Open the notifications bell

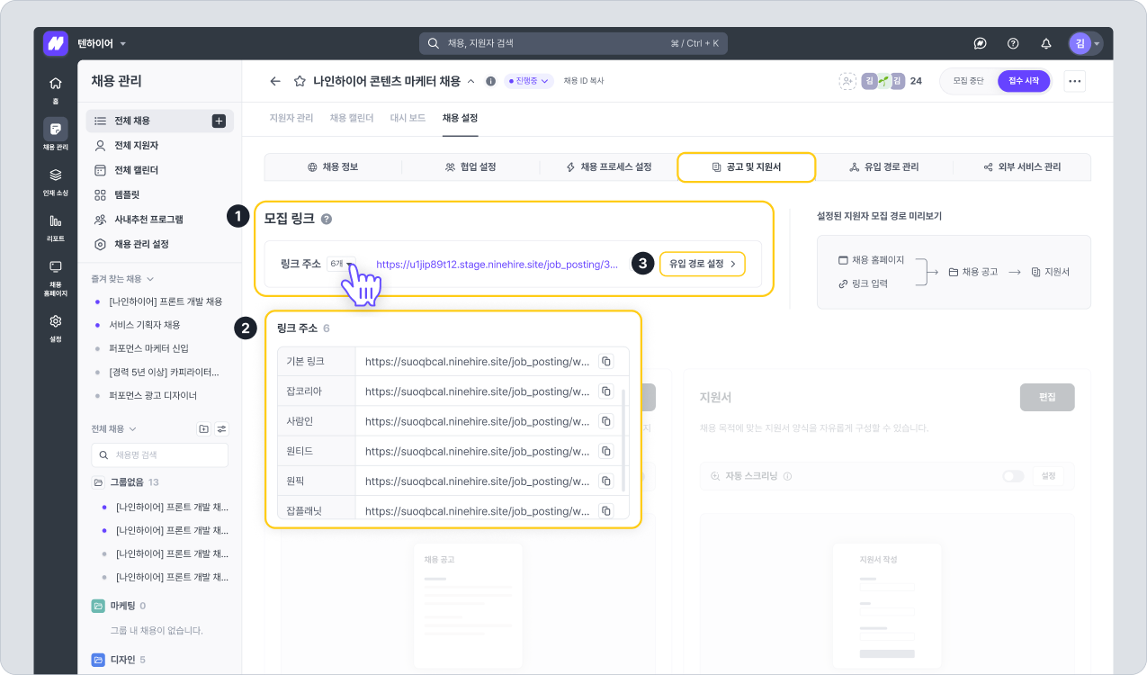(x=1045, y=43)
